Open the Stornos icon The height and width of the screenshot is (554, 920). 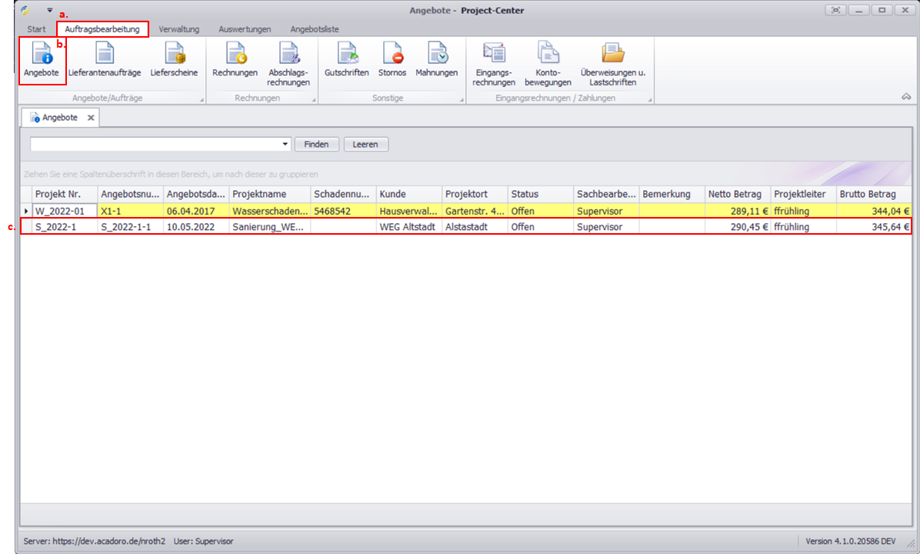click(392, 61)
